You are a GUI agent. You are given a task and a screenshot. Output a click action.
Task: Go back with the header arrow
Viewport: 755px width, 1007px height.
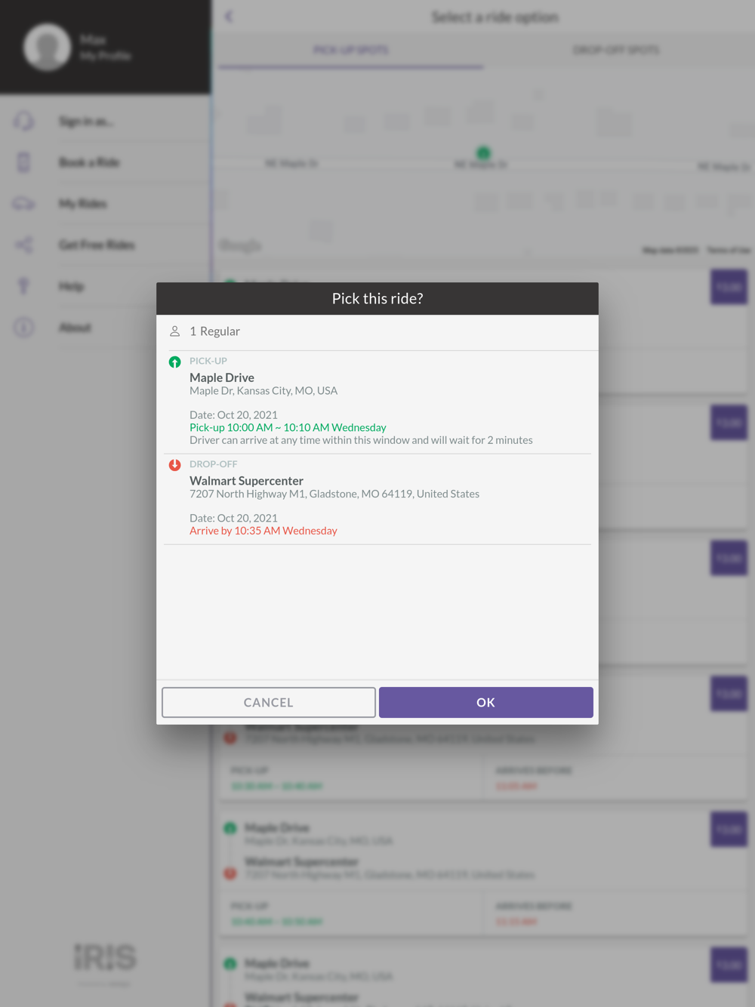[229, 17]
